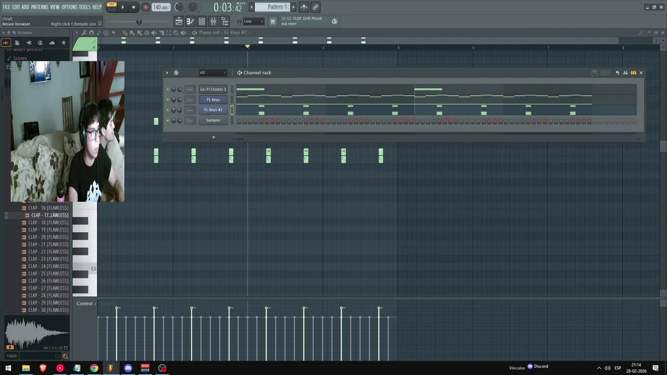
Task: Toggle PAT/SONG playback mode
Action: 112,7
